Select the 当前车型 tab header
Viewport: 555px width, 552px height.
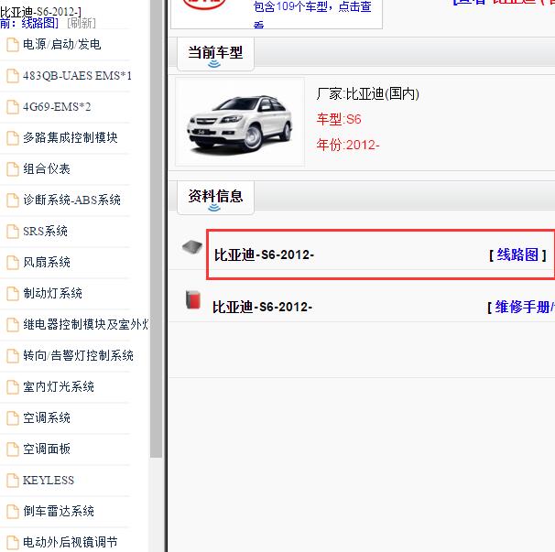[x=215, y=53]
